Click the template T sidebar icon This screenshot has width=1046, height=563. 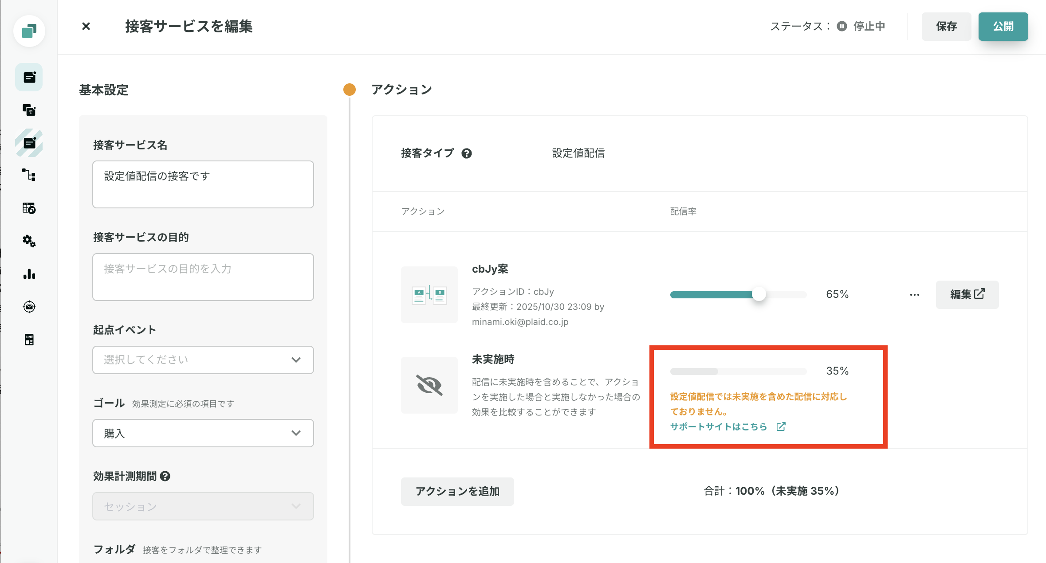(29, 110)
